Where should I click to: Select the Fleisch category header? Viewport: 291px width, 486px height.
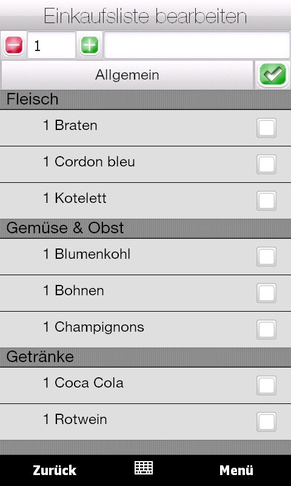click(145, 100)
